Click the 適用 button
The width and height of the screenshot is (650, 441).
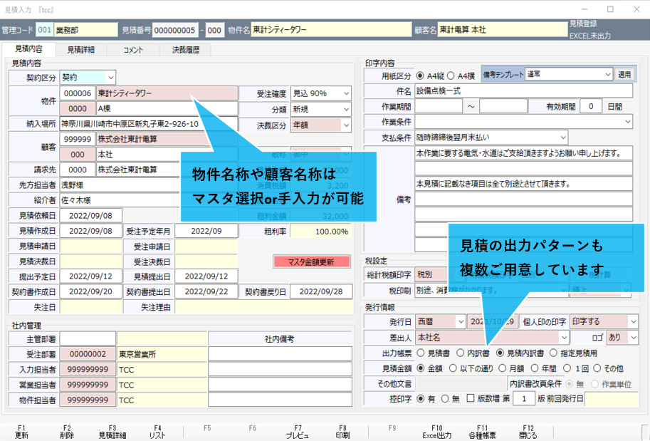(x=624, y=75)
